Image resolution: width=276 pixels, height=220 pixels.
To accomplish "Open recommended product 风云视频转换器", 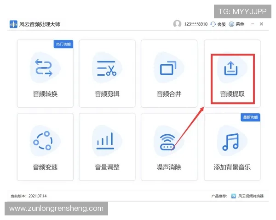I will 251,196.
